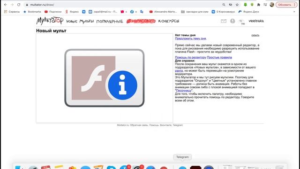Click the Новый мульт heading
This screenshot has width=300, height=169.
(51, 31)
